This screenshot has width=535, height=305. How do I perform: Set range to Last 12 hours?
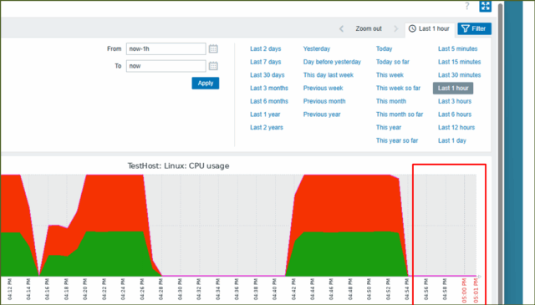[x=456, y=128]
